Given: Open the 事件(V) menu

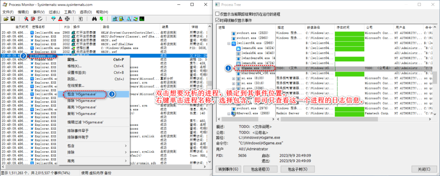Looking at the screenshot, I should (39, 12).
